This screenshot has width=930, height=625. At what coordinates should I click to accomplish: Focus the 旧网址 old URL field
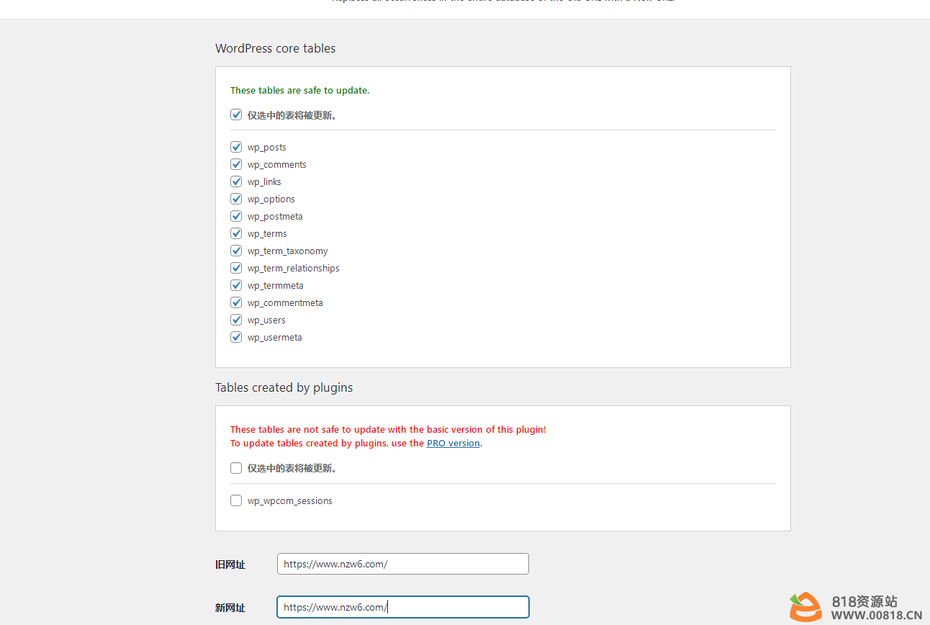point(403,564)
